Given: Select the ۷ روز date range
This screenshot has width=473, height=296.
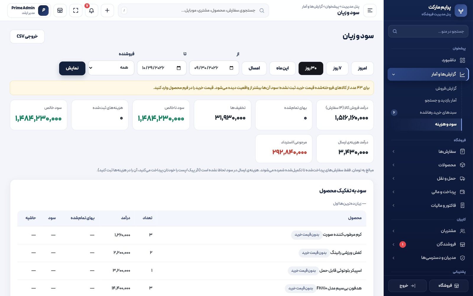Looking at the screenshot, I should [337, 68].
